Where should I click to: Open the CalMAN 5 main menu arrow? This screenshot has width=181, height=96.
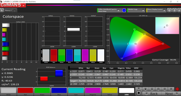pyautogui.click(x=24, y=5)
